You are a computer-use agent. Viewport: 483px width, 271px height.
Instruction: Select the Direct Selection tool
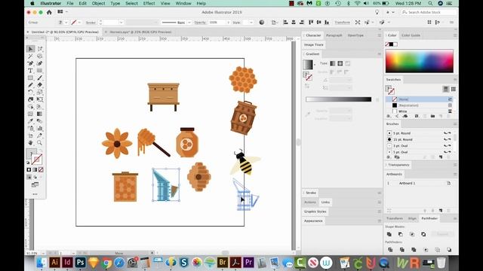(x=40, y=49)
